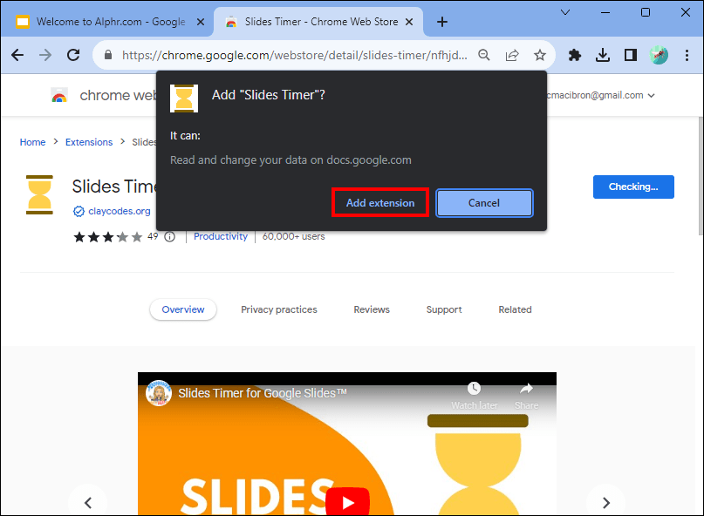Open the Productivity category link
The height and width of the screenshot is (516, 704).
click(221, 236)
